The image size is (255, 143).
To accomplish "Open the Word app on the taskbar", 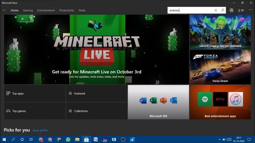I will (x=96, y=139).
